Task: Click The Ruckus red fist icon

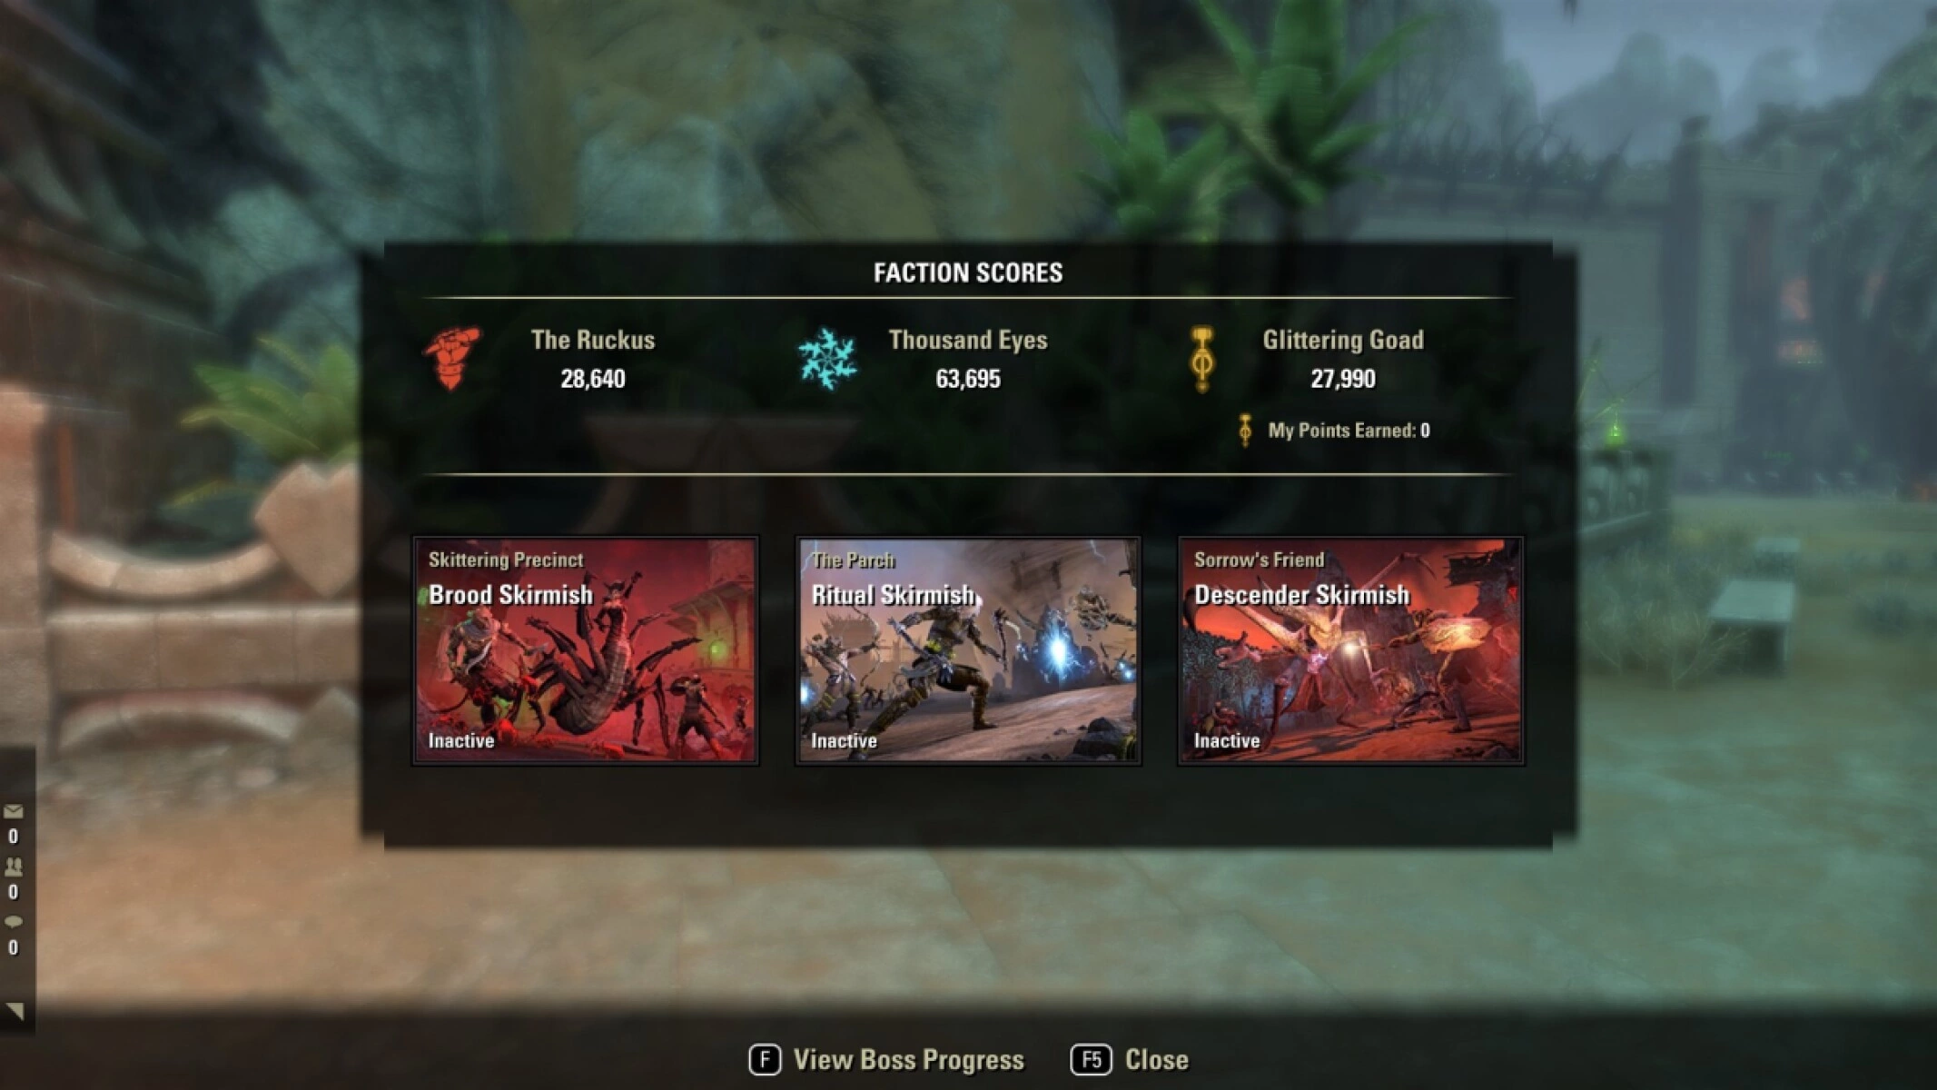Action: 452,358
